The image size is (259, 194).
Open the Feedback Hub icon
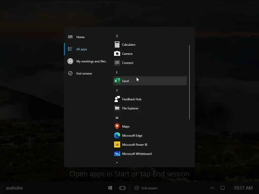click(x=117, y=99)
